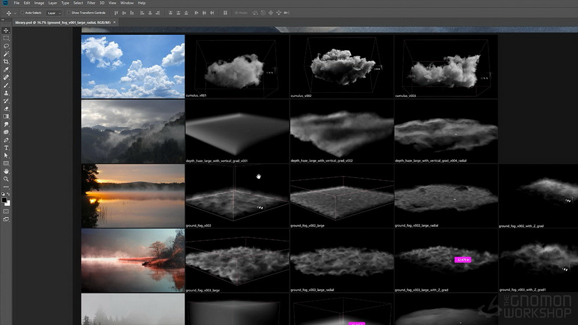Select the Path Selection arrow tool

(6, 156)
